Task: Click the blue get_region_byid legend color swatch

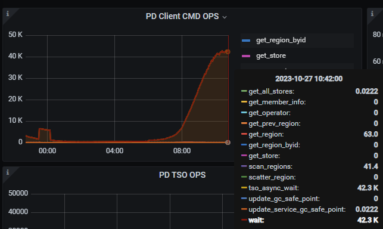Action: point(246,41)
